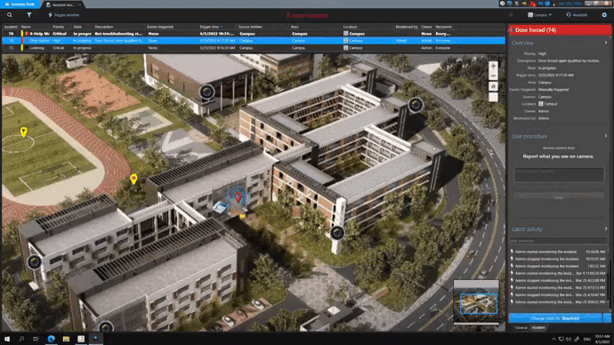Screen dimensions: 614x345
Task: Open camera icon atop northern building
Action: coord(206,92)
